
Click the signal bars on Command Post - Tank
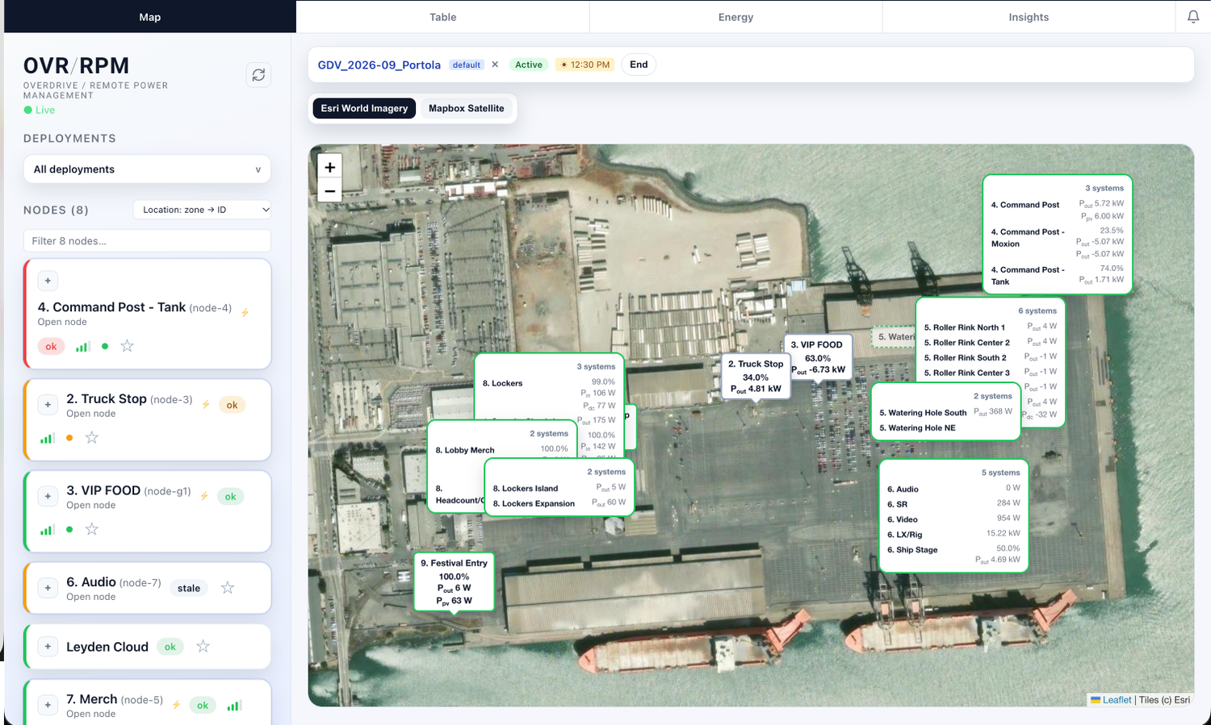(x=82, y=347)
